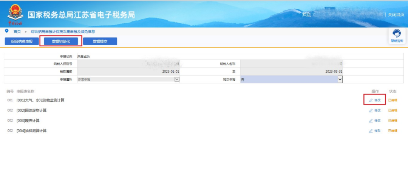This screenshot has height=187, width=408.
Task: Select row text [001]大气、水污染物监测计算
Action: [x=40, y=100]
